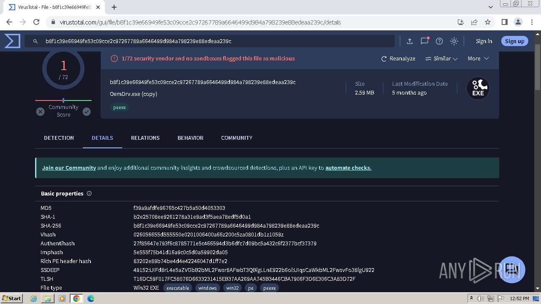The height and width of the screenshot is (304, 541).
Task: Click the Authentihash value
Action: [x=225, y=243]
